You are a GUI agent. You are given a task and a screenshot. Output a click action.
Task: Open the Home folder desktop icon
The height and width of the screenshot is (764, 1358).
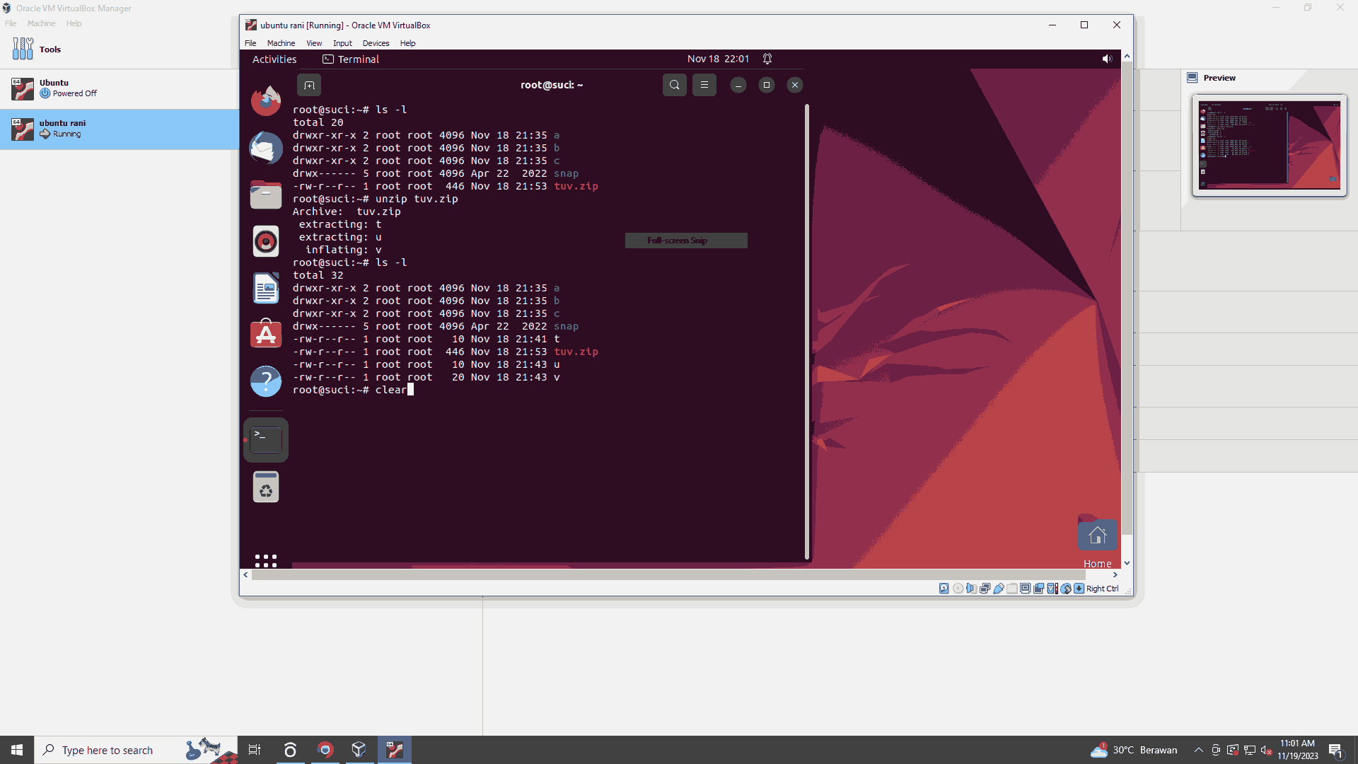[1098, 541]
